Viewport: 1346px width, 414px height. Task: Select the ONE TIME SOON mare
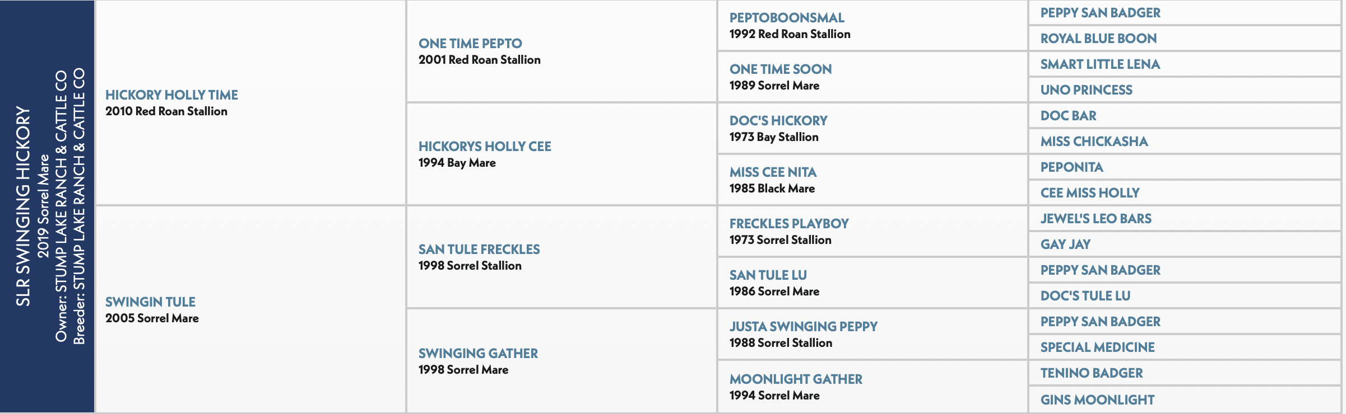(781, 69)
